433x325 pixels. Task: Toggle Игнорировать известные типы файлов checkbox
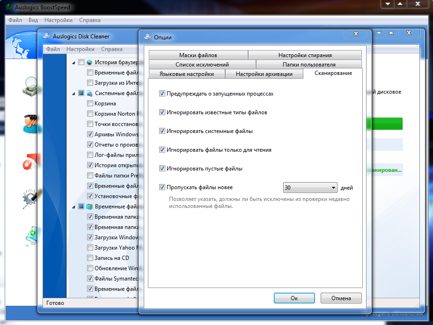click(x=162, y=112)
